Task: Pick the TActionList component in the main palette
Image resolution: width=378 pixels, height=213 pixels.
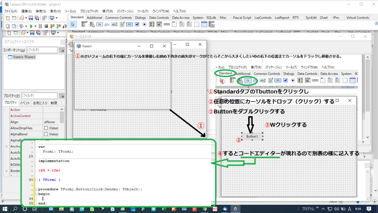Action: click(x=212, y=24)
